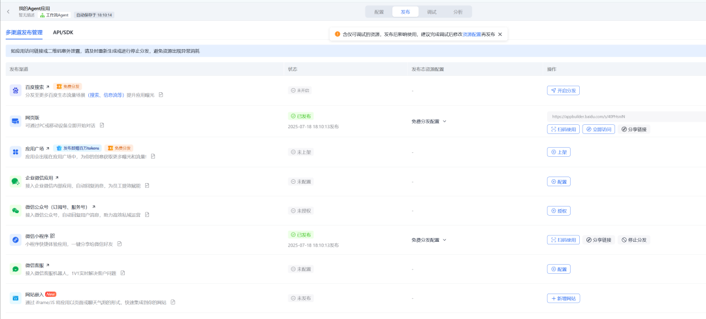
Task: Click the 资源配置 link in the notification
Action: (471, 34)
